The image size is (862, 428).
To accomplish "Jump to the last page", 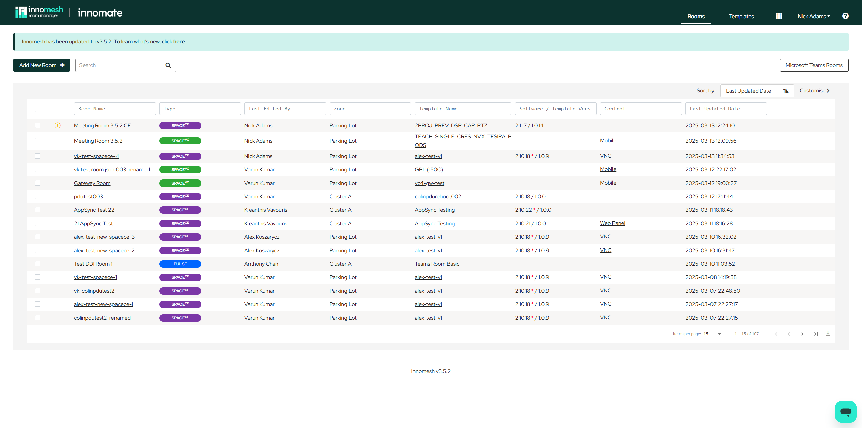I will click(816, 334).
